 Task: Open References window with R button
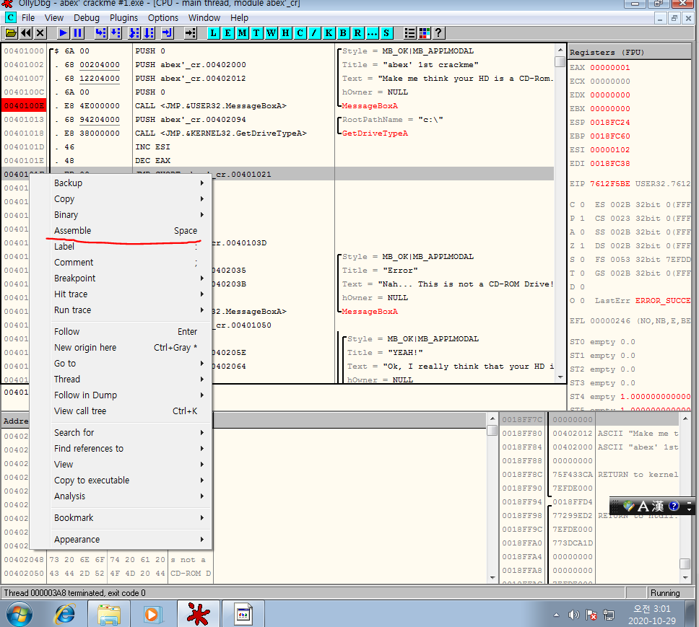click(x=357, y=33)
